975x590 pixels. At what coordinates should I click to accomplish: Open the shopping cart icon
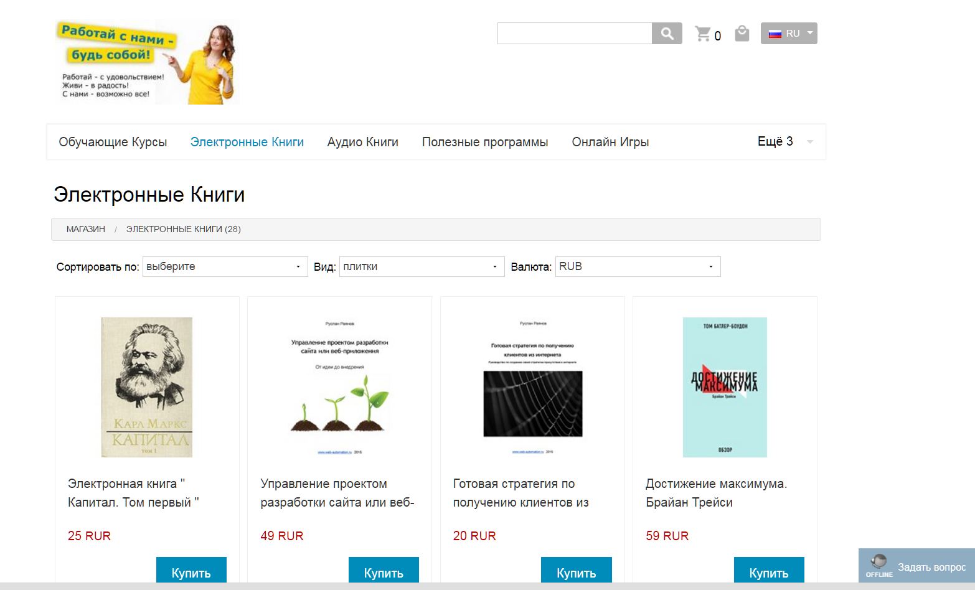[x=703, y=34]
